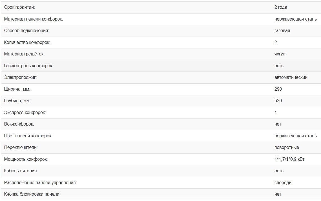321x201 pixels.
Task: Click the 'Срок гарантии' row label
Action: point(20,7)
